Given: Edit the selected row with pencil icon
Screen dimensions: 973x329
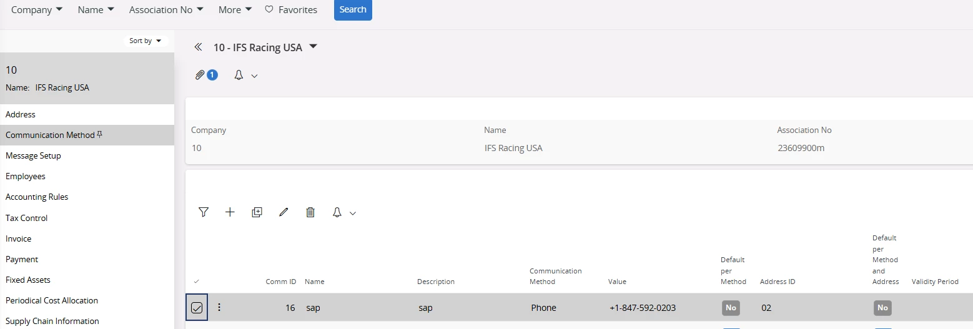Looking at the screenshot, I should click(284, 212).
